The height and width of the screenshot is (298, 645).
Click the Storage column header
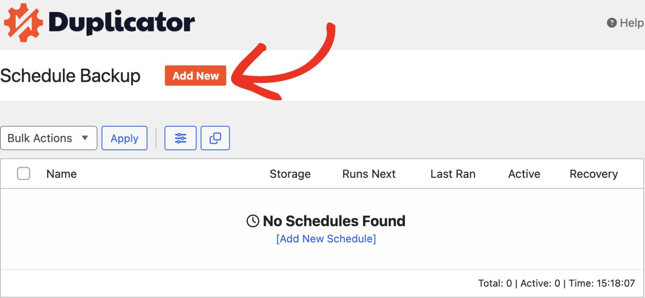tap(290, 173)
